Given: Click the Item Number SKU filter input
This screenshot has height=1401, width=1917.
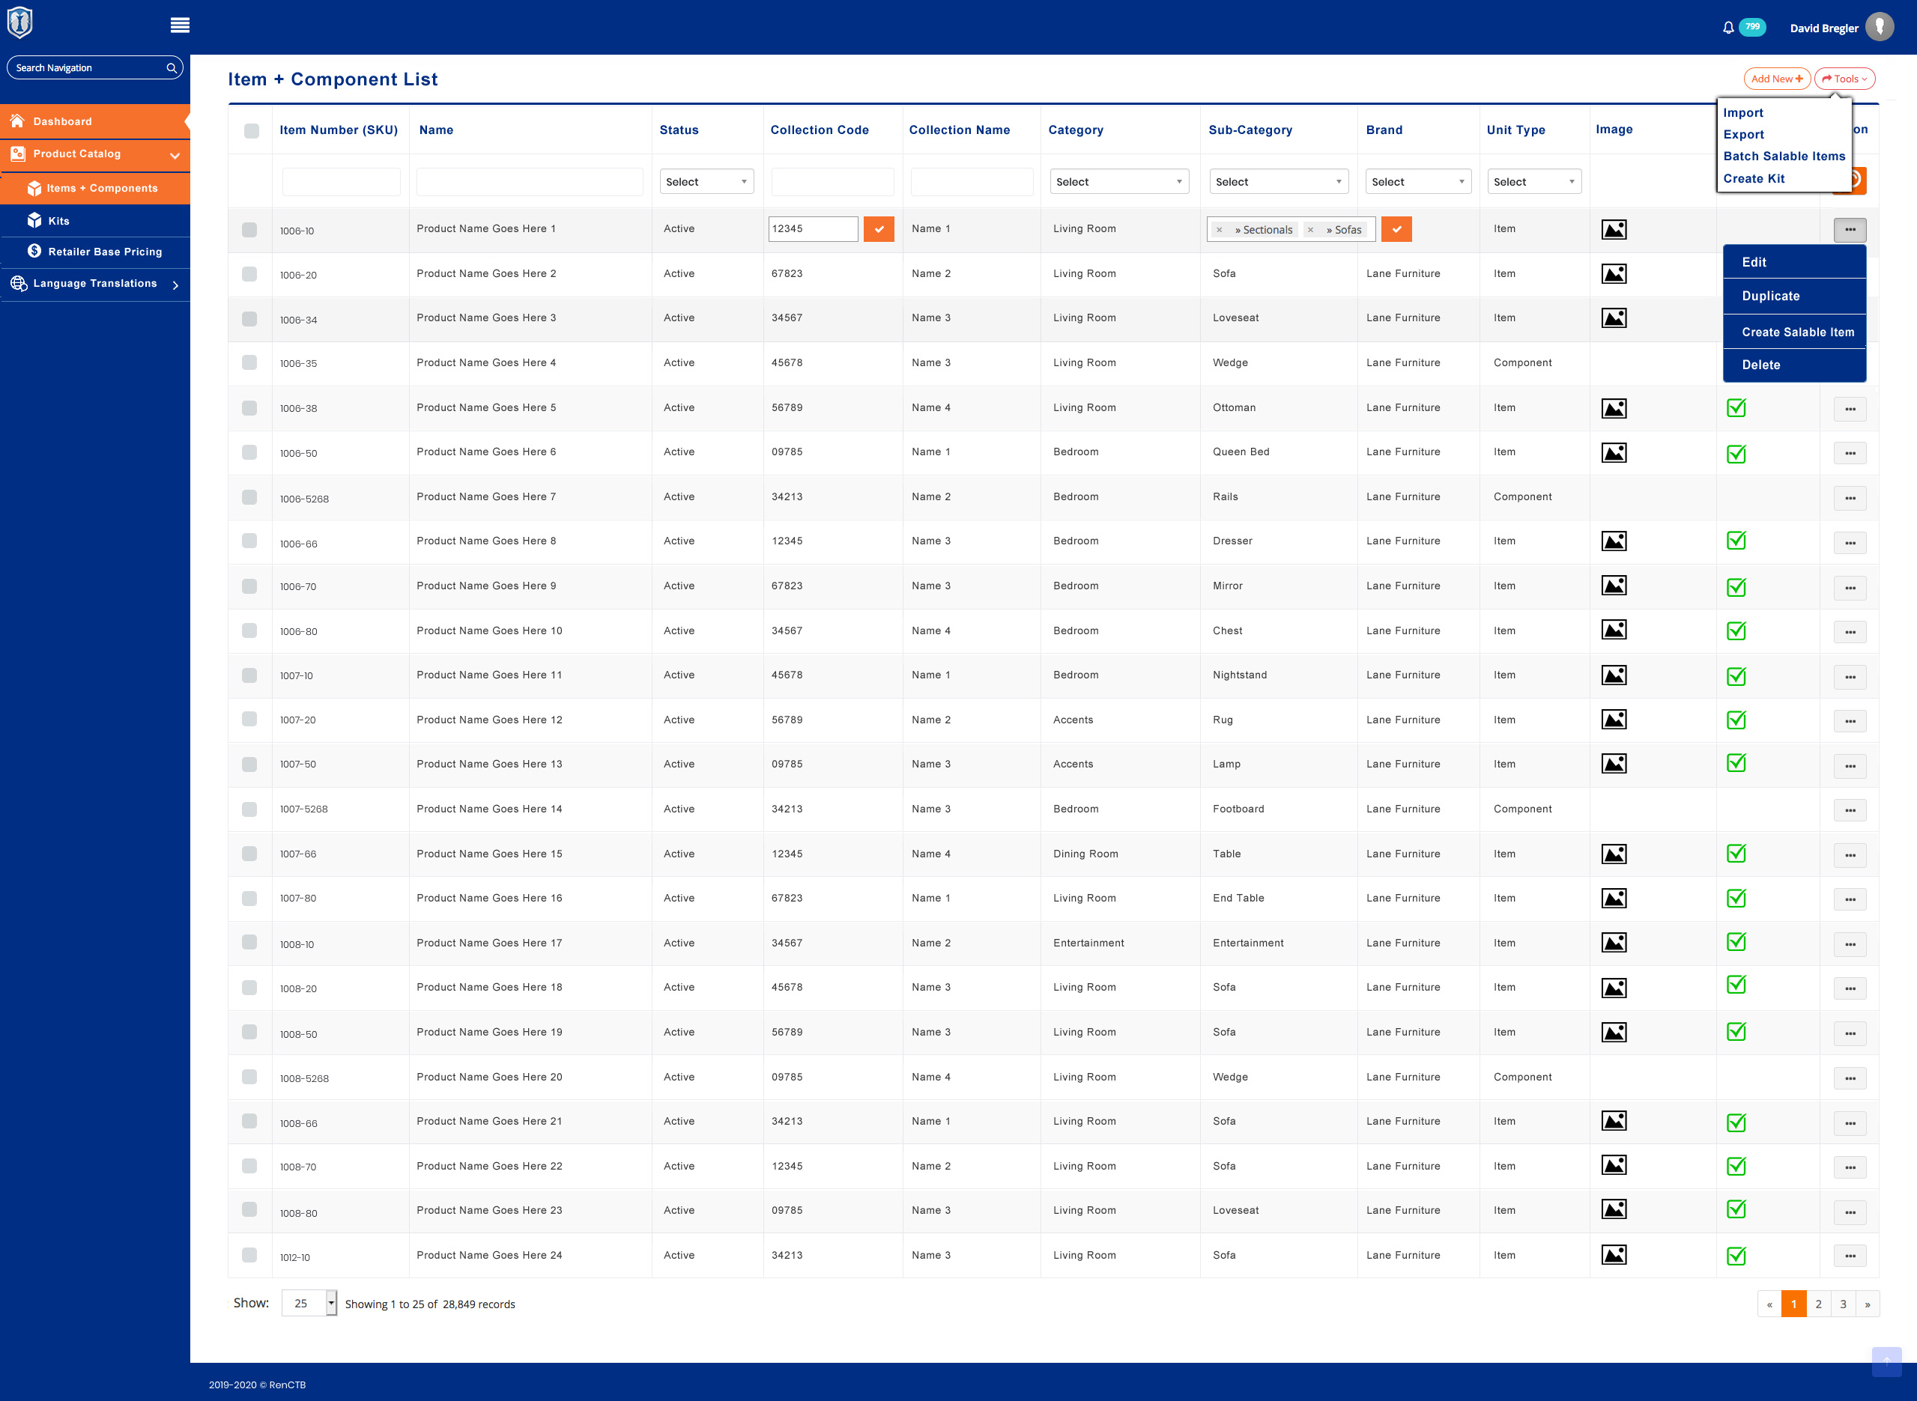Looking at the screenshot, I should click(x=341, y=181).
